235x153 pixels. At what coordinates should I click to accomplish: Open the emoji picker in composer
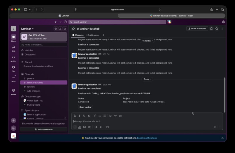(85, 127)
